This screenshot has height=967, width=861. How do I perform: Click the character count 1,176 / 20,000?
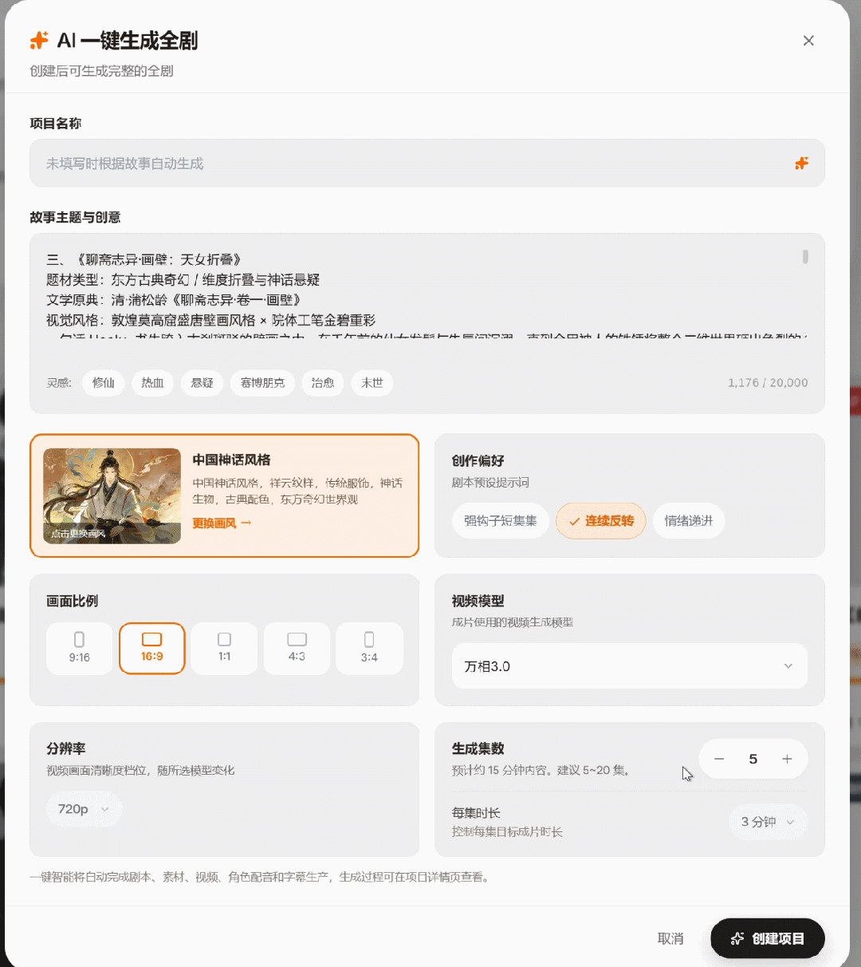pyautogui.click(x=768, y=383)
